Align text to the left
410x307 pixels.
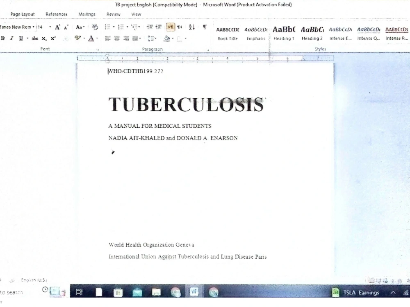click(x=107, y=38)
